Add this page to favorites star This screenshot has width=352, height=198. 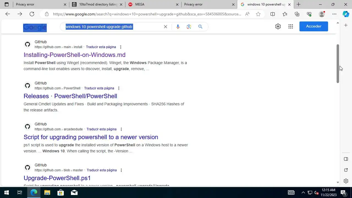point(258,14)
